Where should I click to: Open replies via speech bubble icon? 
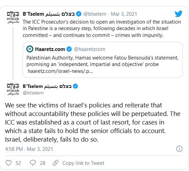pos(33,163)
